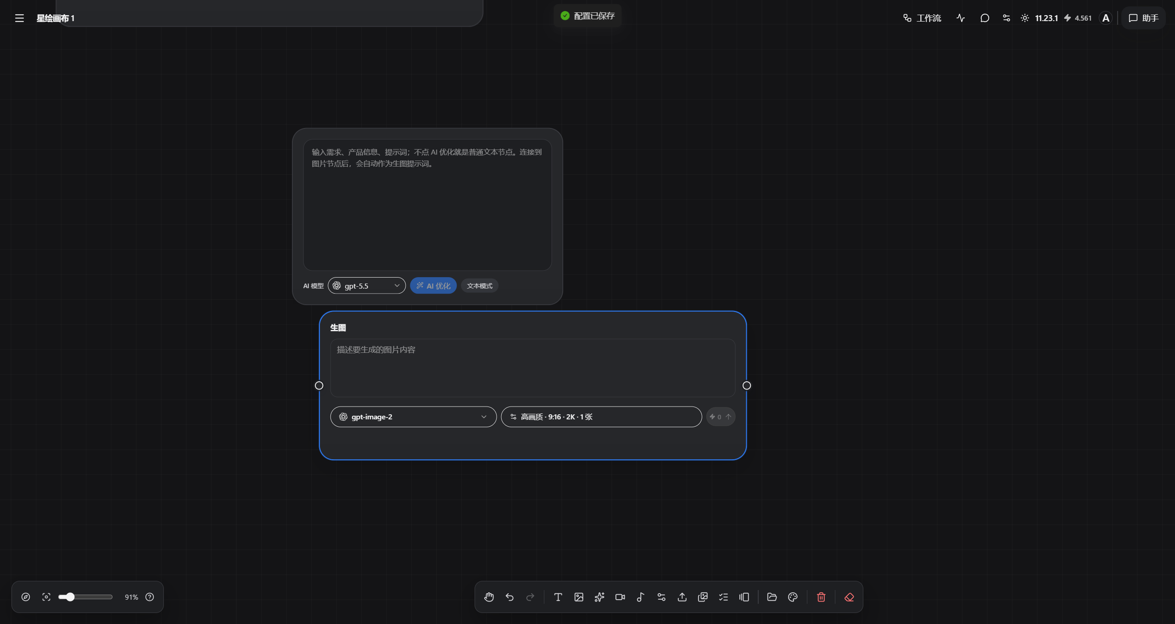The image size is (1175, 624).
Task: Open the palette theme icon
Action: [793, 597]
